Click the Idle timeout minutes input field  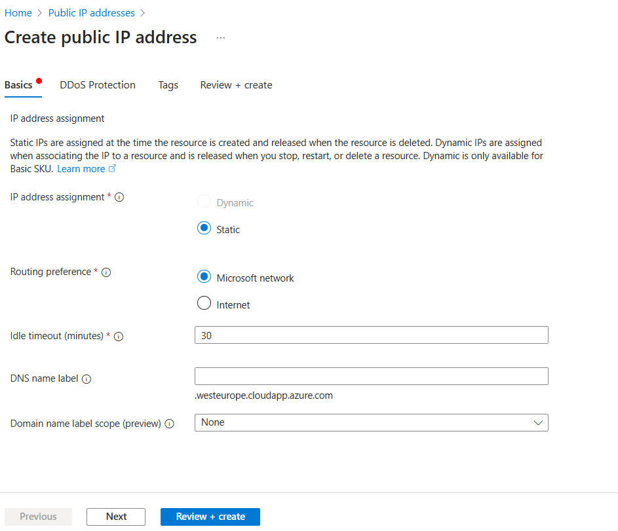click(x=371, y=335)
